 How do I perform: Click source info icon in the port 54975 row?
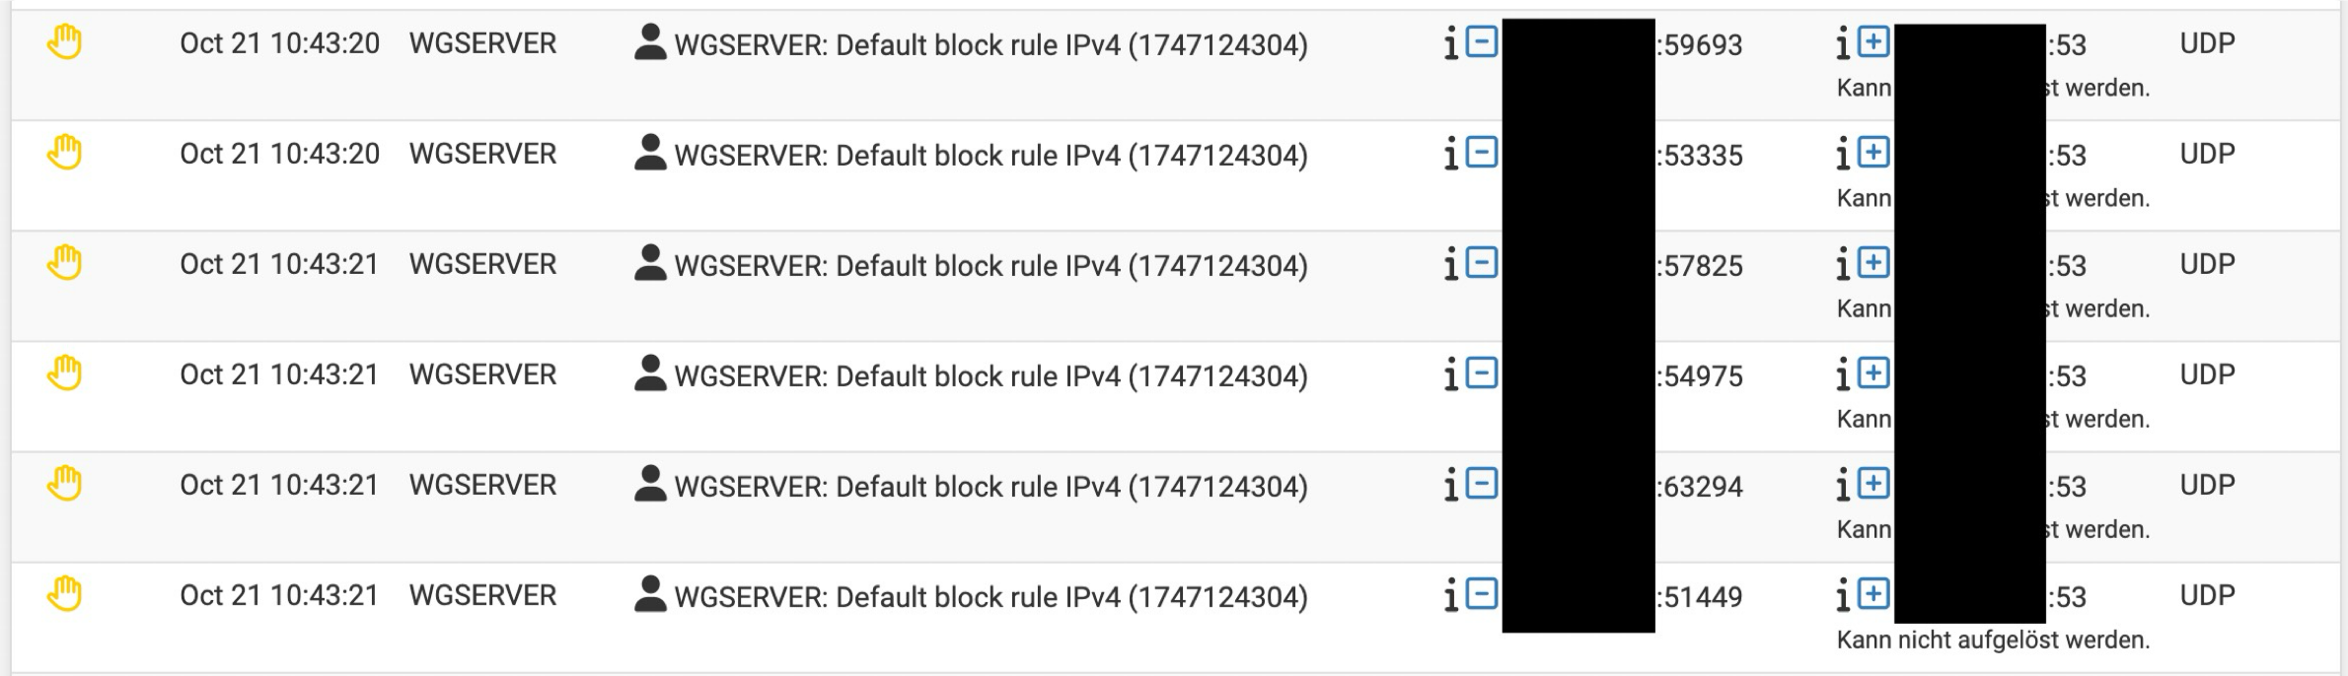pos(1450,375)
